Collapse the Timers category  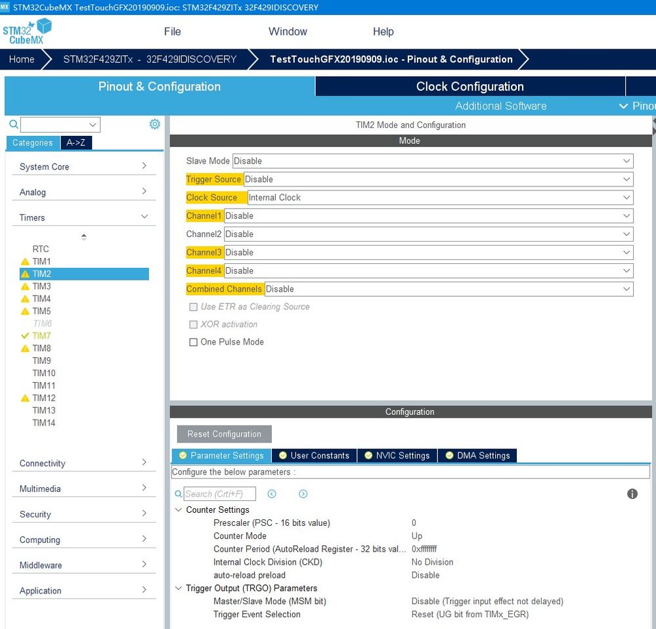(83, 217)
